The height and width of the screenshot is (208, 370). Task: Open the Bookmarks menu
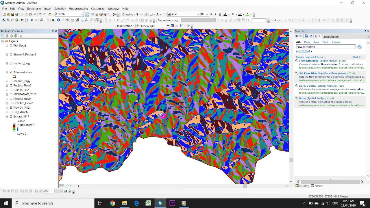point(34,9)
